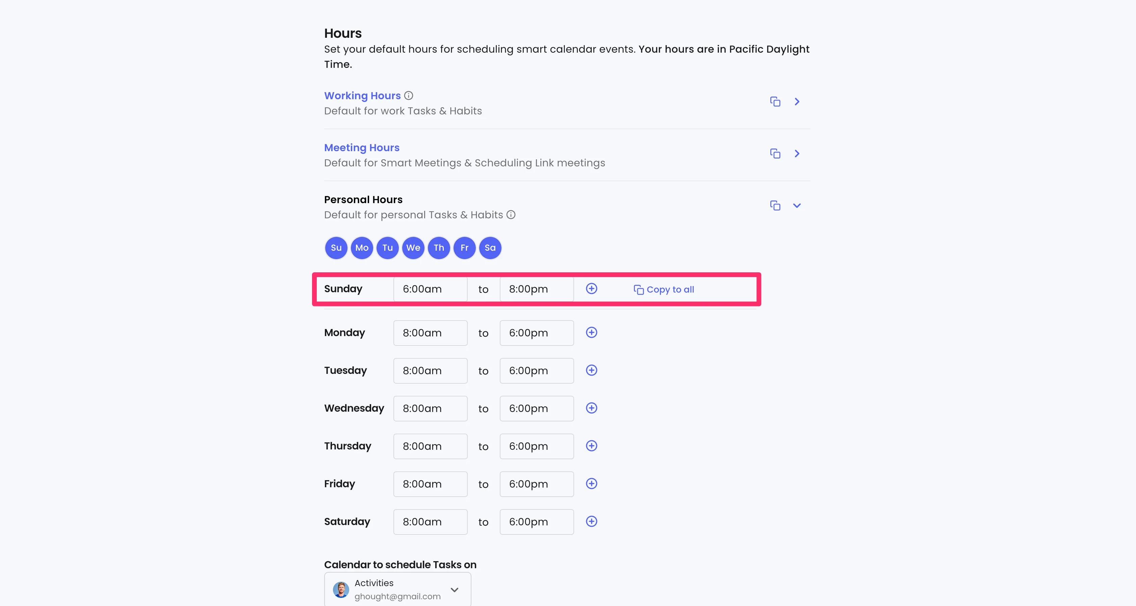Click Working Hours info icon
Image resolution: width=1136 pixels, height=606 pixels.
coord(409,95)
